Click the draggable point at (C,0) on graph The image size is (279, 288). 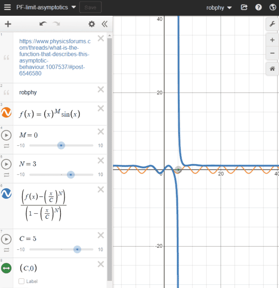coord(178,170)
